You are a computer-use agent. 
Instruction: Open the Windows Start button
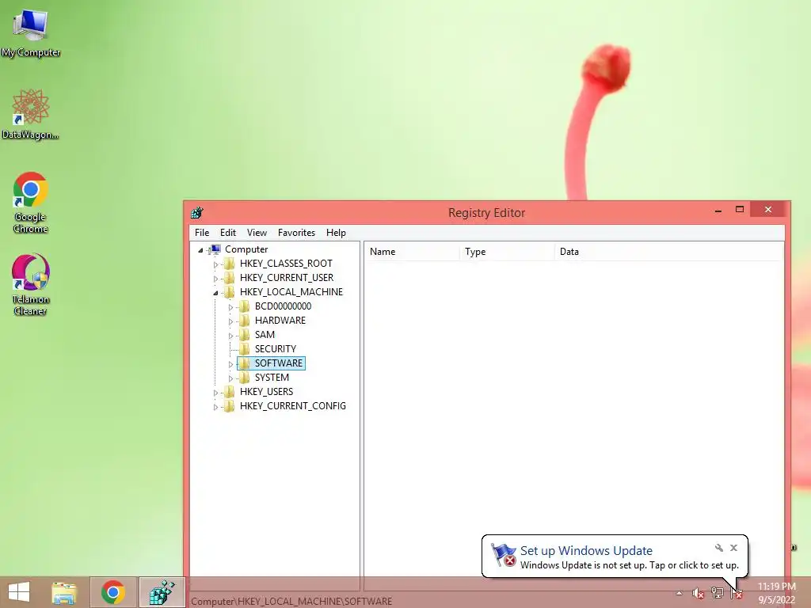click(x=19, y=592)
